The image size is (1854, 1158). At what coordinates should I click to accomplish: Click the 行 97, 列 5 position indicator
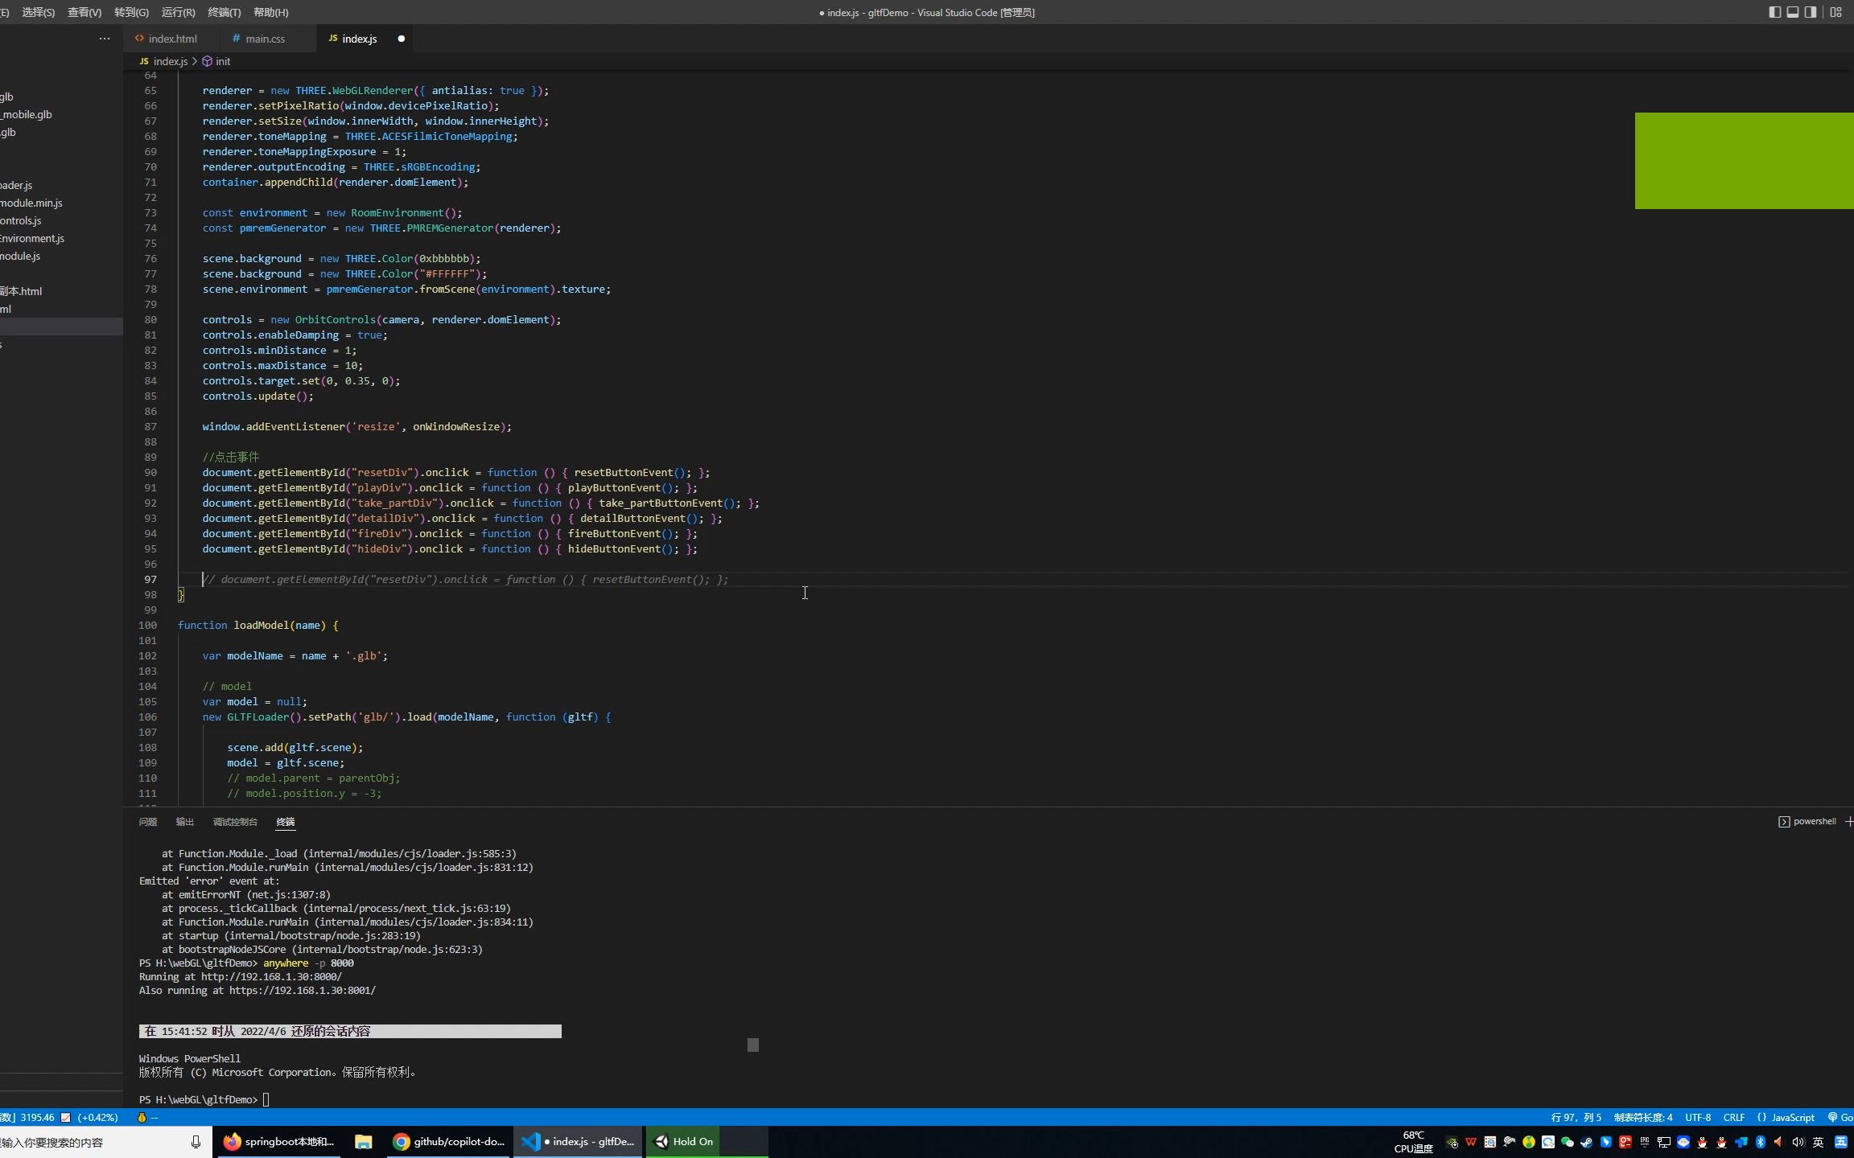pyautogui.click(x=1576, y=1118)
